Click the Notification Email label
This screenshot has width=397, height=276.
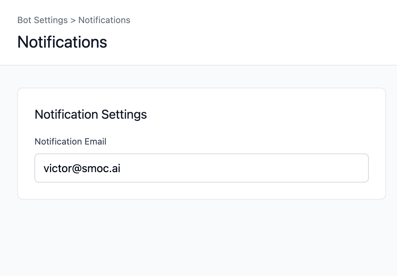(x=70, y=141)
